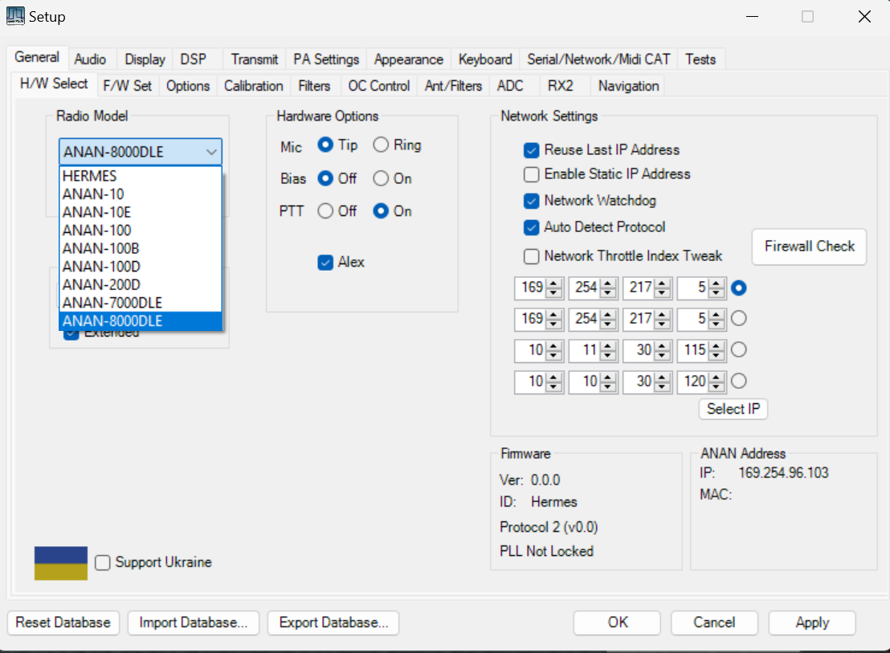
Task: Enable Static IP Address
Action: 531,173
